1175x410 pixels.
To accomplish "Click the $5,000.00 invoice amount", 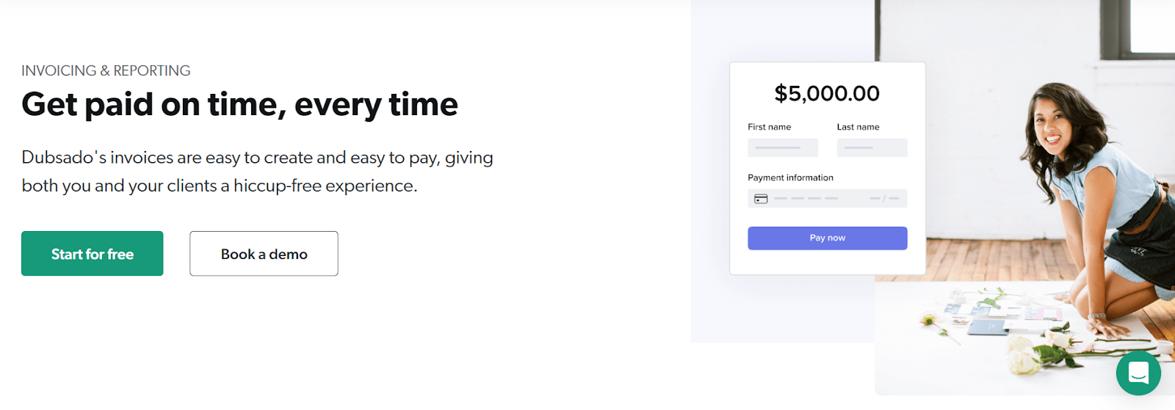I will click(x=827, y=94).
